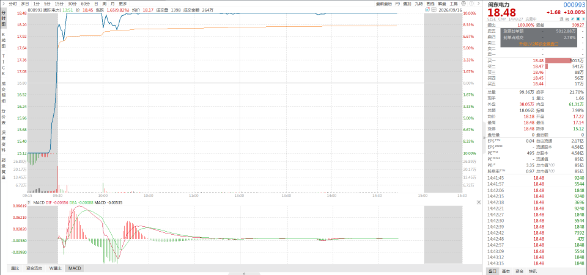Select the 快讯 tab at bottom right

[532, 271]
